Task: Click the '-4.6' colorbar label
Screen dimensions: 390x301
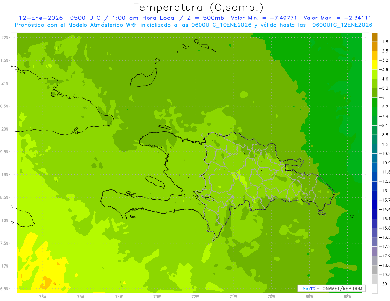Action: pos(384,79)
